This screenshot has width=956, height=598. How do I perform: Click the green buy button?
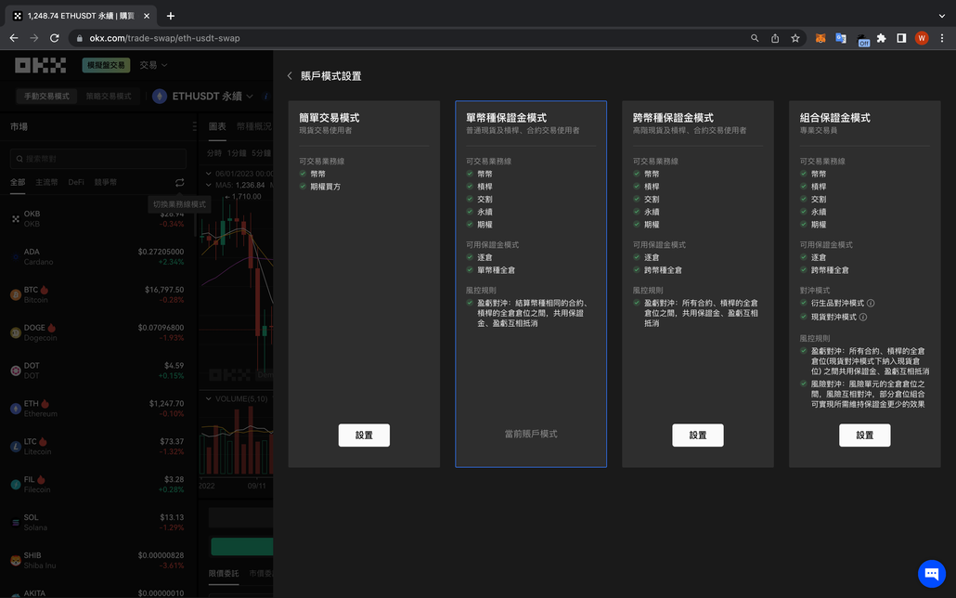tap(242, 546)
